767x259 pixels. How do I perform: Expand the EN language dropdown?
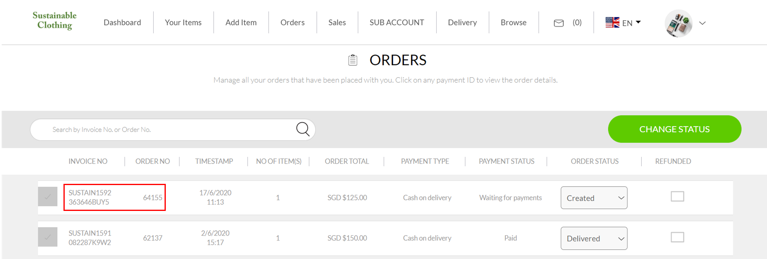pyautogui.click(x=632, y=23)
